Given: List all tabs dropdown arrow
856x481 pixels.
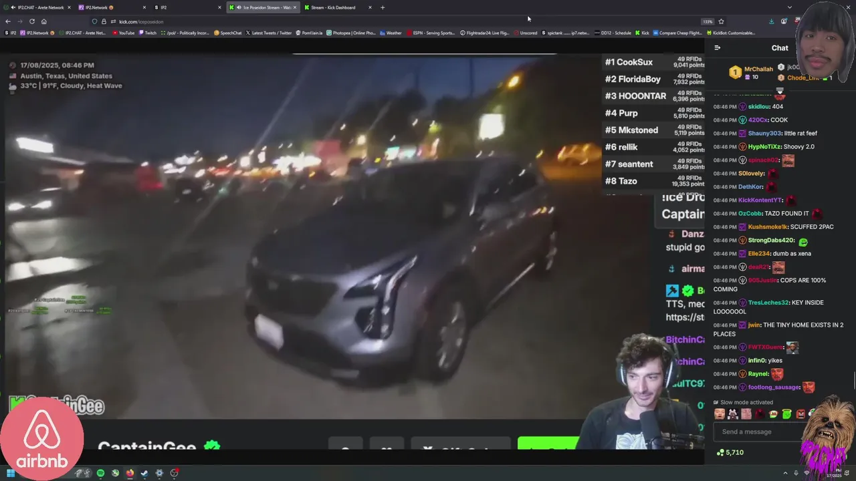Looking at the screenshot, I should (x=789, y=7).
